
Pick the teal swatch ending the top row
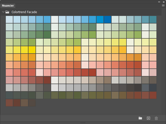point(153,19)
